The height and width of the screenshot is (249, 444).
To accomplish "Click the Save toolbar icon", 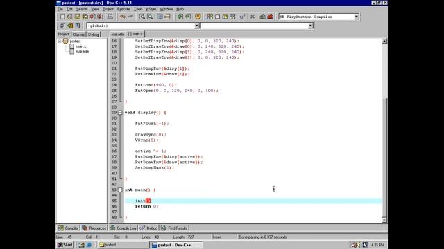I will pos(77,17).
